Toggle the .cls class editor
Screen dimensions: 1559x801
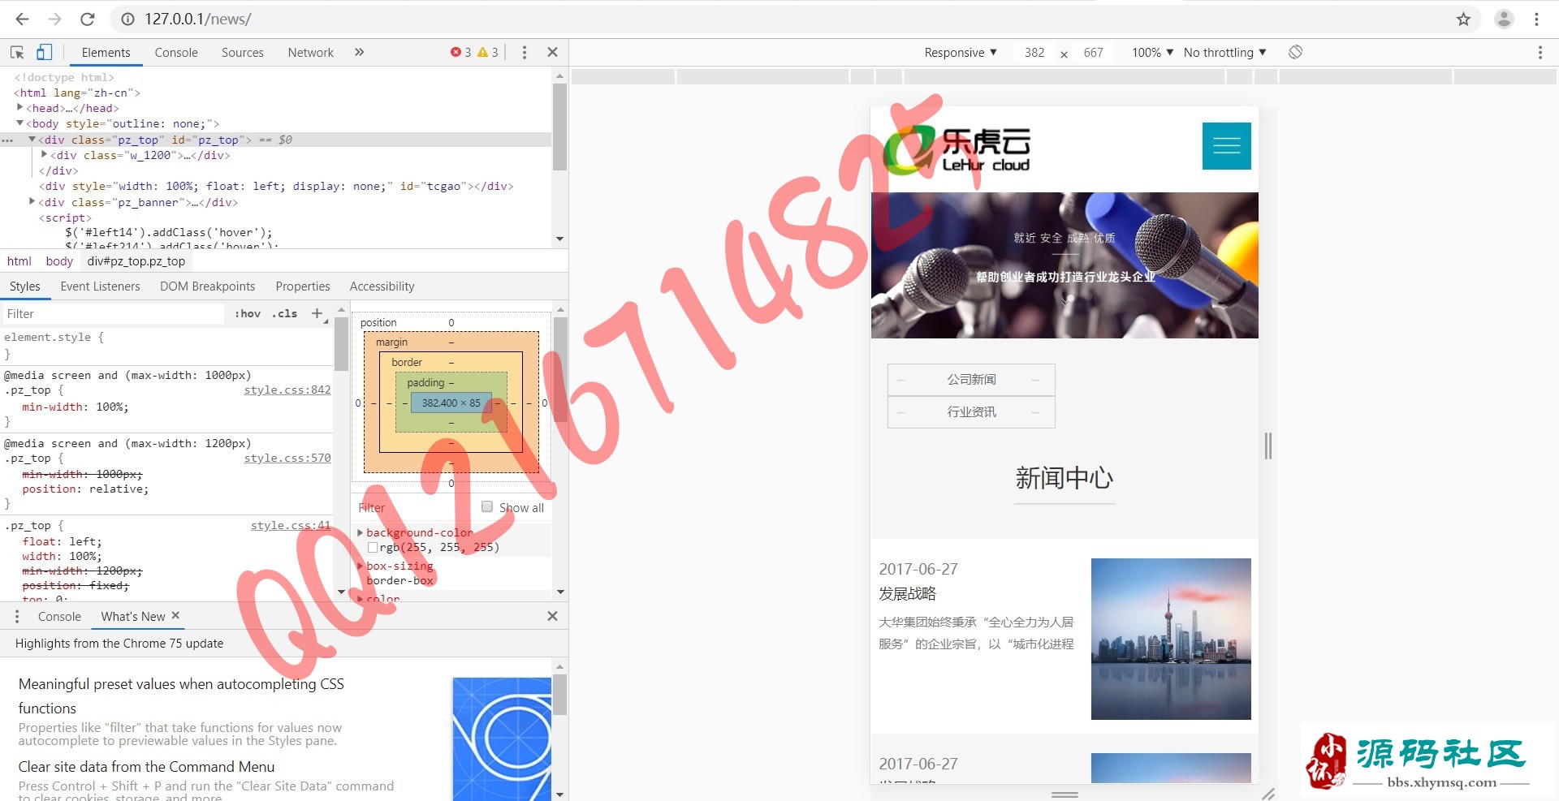[285, 314]
